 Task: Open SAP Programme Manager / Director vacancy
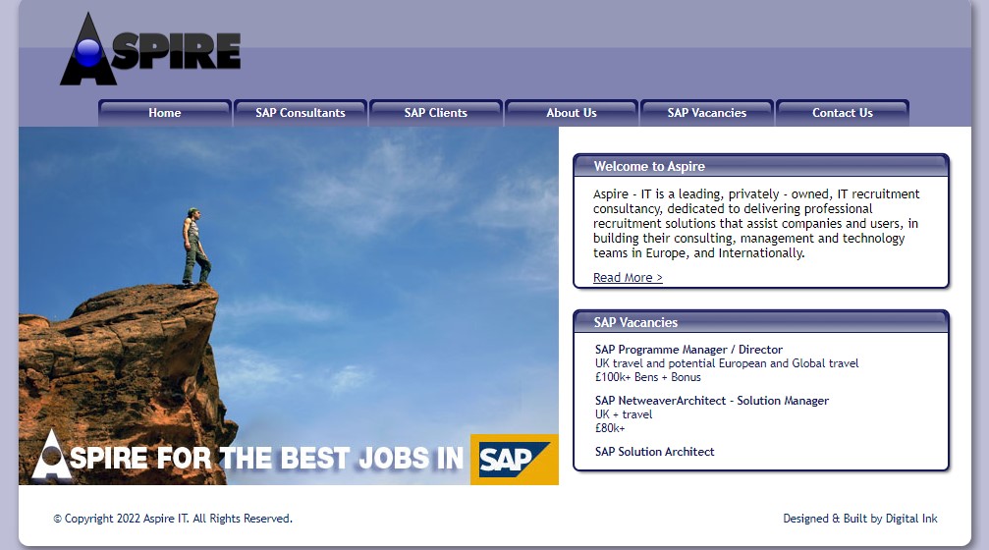(x=688, y=350)
